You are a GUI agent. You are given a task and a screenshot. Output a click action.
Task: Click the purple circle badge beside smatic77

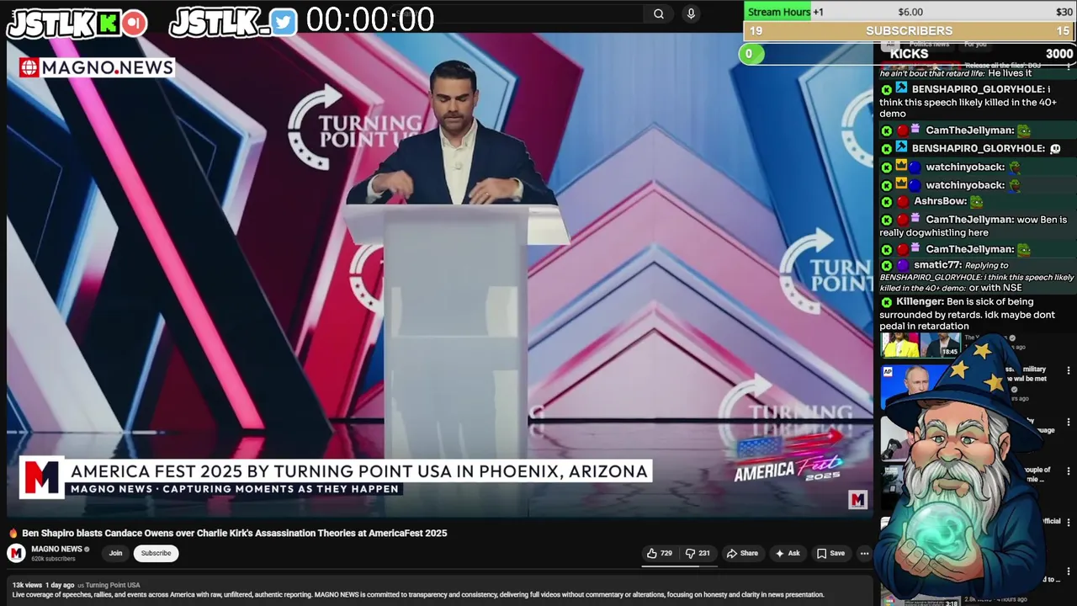[903, 265]
